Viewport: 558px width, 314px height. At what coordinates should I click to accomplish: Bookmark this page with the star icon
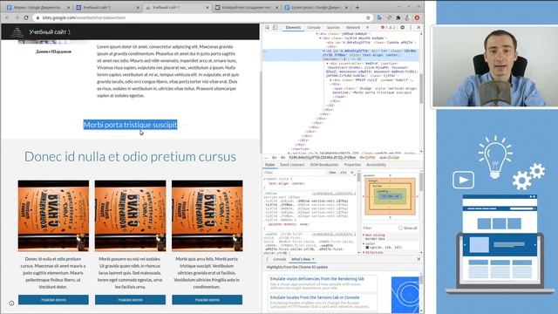368,17
